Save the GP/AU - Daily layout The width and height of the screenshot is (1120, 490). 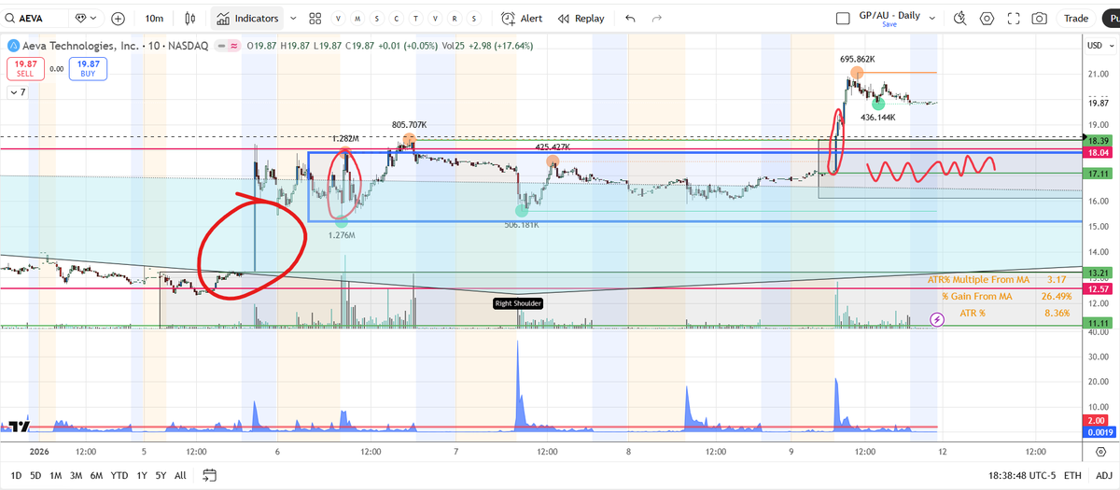(x=889, y=25)
